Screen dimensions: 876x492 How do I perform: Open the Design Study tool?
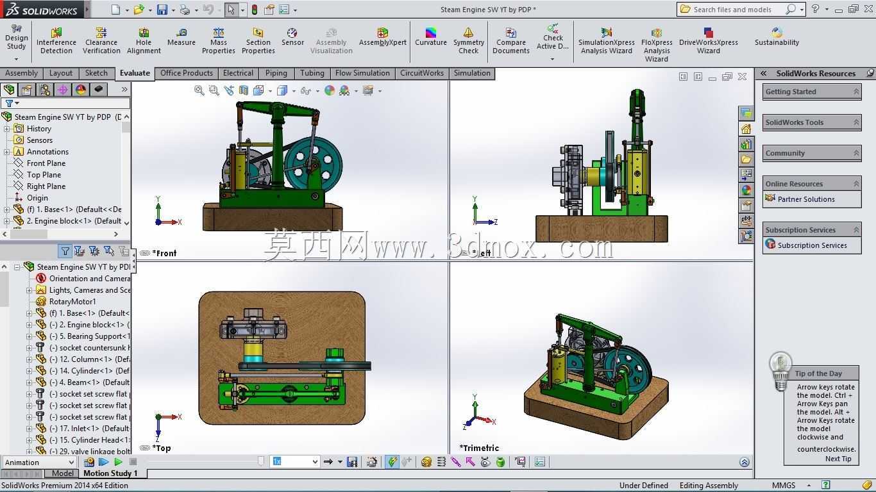pyautogui.click(x=16, y=37)
